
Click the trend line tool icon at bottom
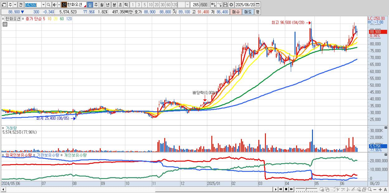pyautogui.click(x=343, y=189)
